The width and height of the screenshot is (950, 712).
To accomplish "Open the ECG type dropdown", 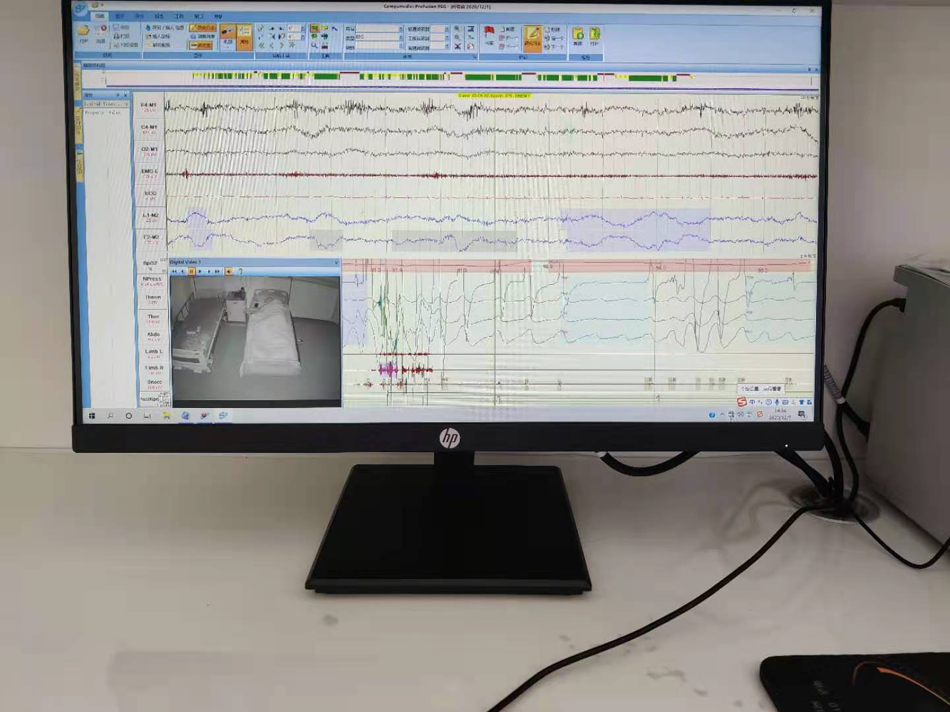I will point(400,38).
